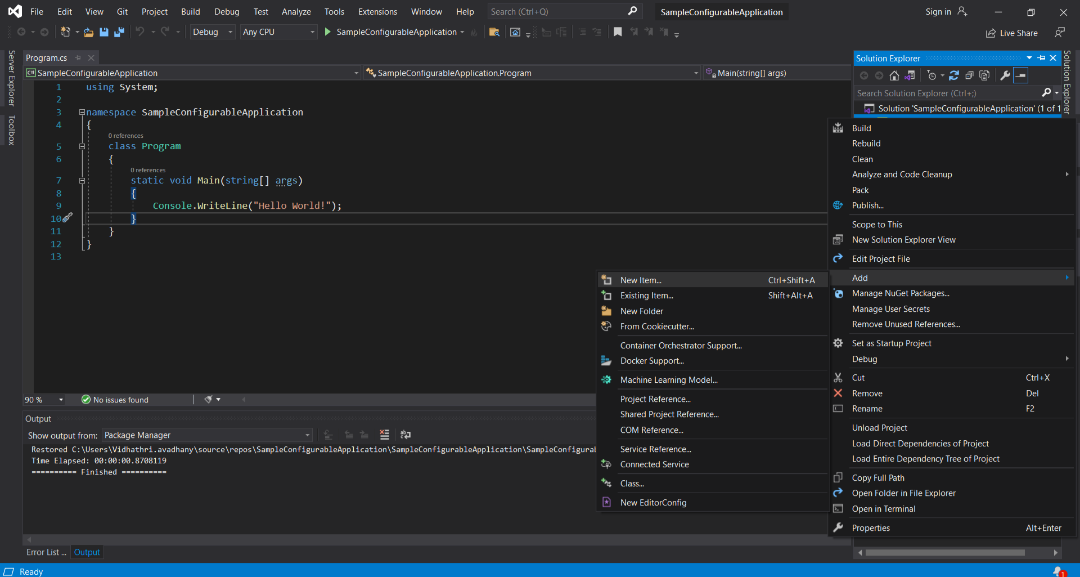Image resolution: width=1080 pixels, height=577 pixels.
Task: Click the Home icon in Solution Explorer
Action: point(894,75)
